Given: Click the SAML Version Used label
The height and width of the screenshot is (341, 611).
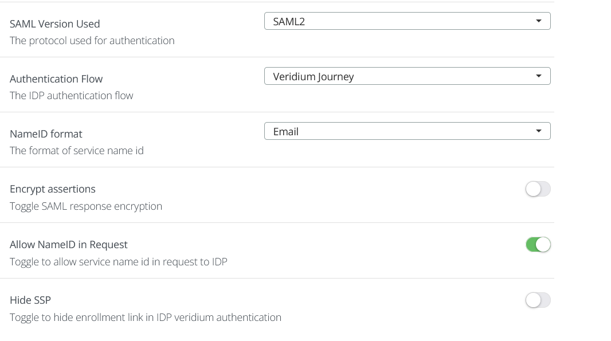Looking at the screenshot, I should [55, 23].
